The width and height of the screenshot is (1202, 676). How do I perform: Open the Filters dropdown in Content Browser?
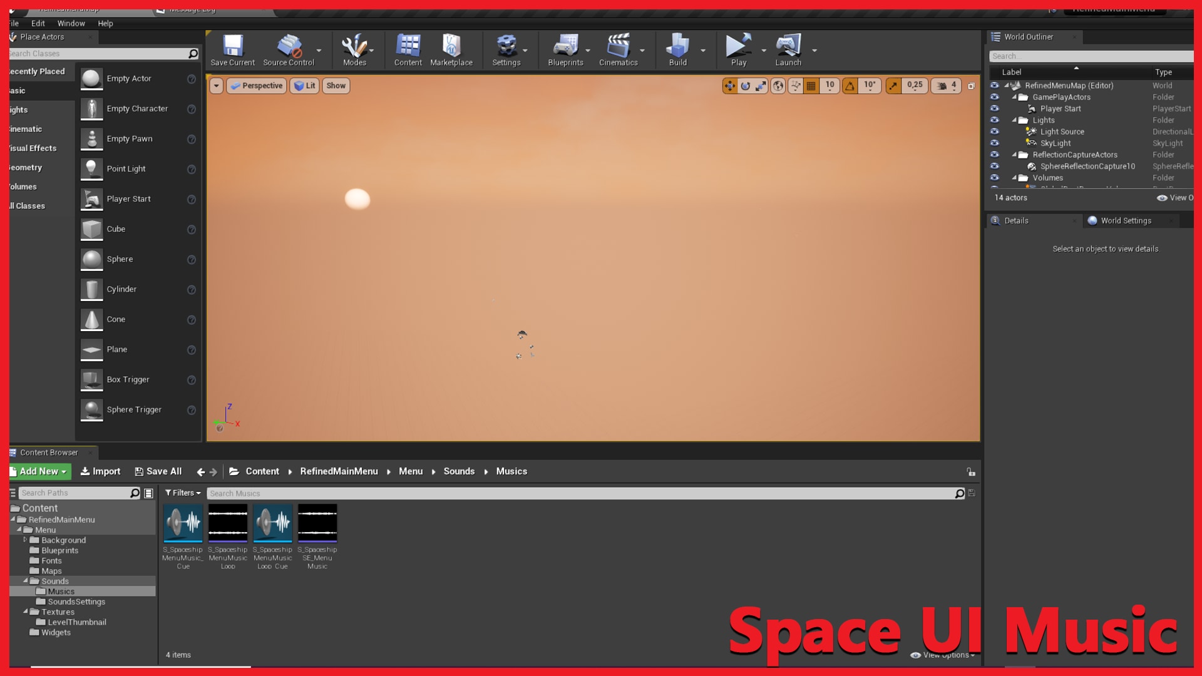pyautogui.click(x=183, y=493)
